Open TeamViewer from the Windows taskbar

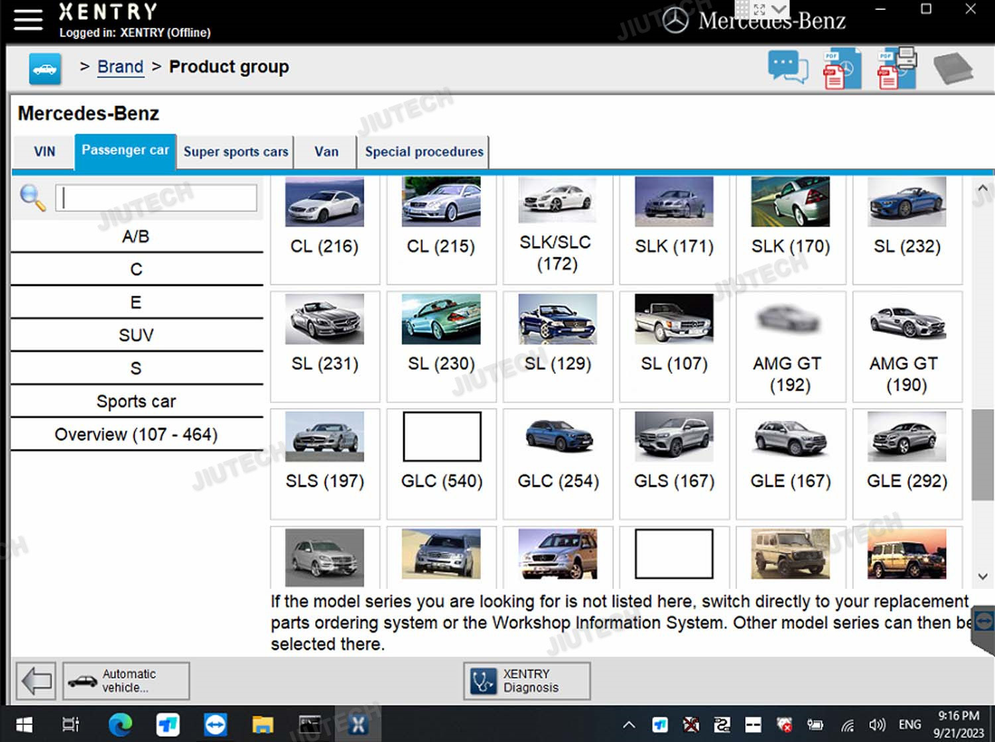[215, 724]
